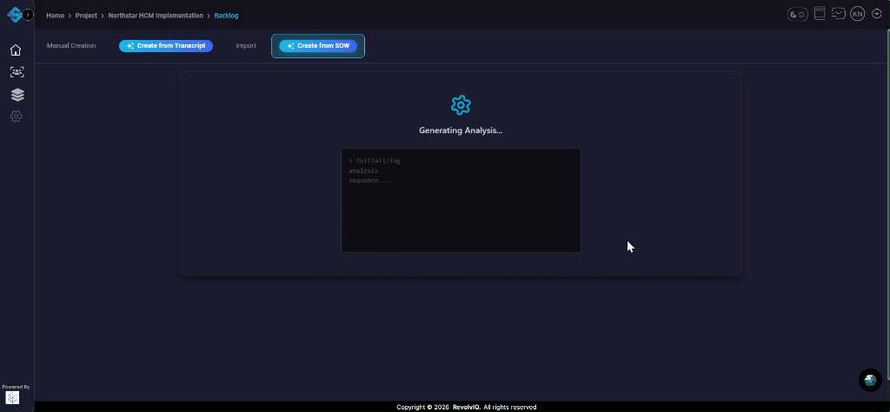
Task: Click the circled checkmark icon in the header
Action: (x=876, y=14)
